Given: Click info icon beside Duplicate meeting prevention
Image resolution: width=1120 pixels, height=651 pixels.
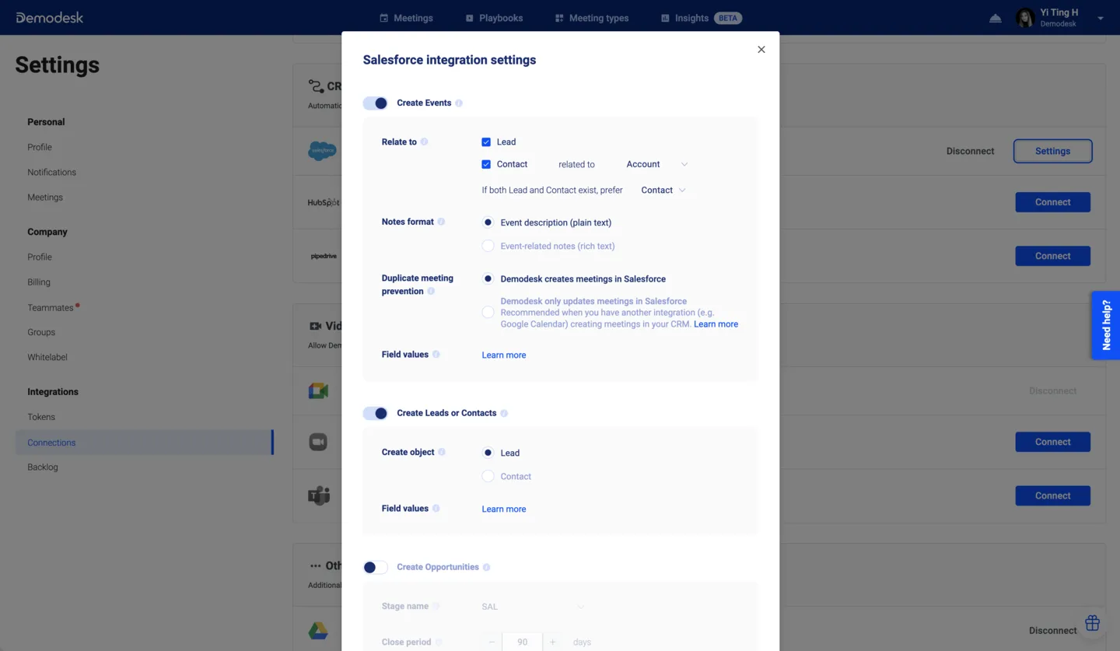Looking at the screenshot, I should tap(431, 291).
